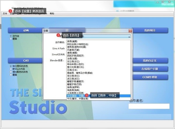
Task: Choose 荷兰语(荷兰) language
Action: coord(99,76)
